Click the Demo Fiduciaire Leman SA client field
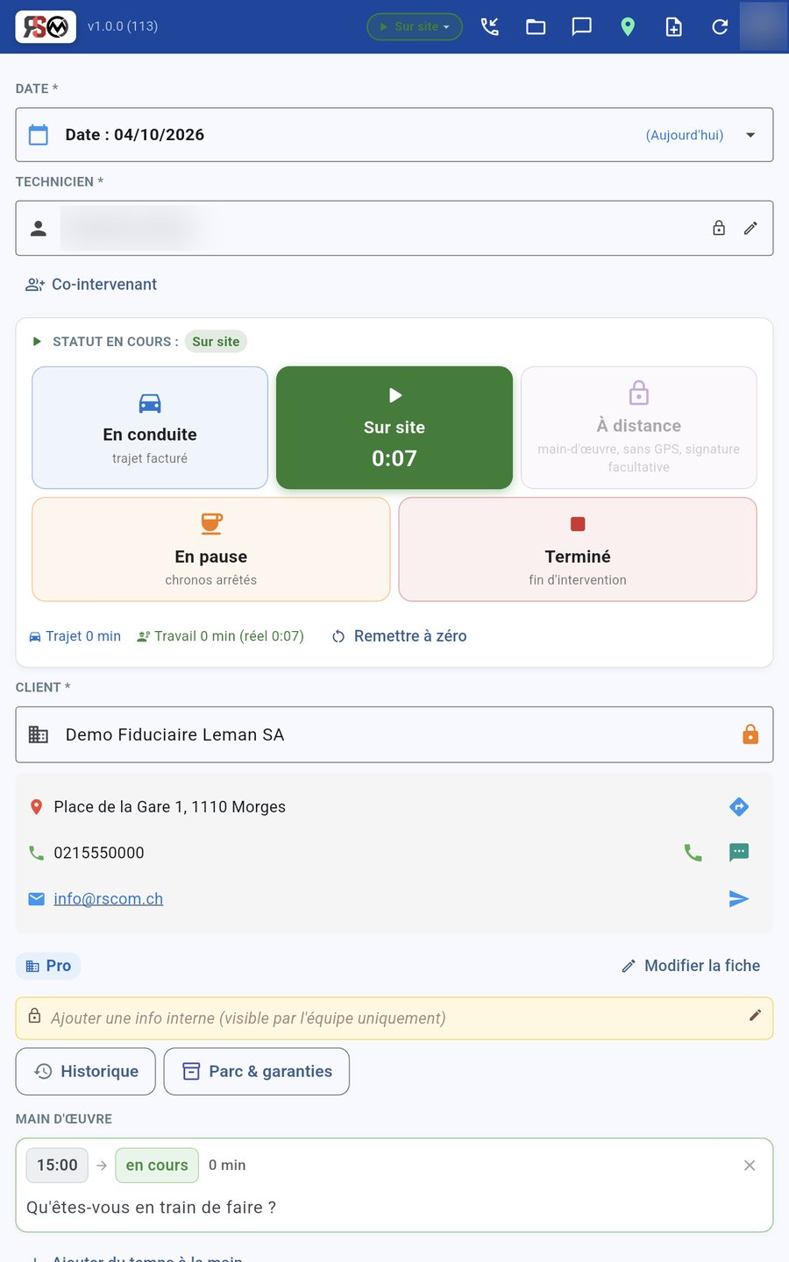The height and width of the screenshot is (1262, 789). (394, 734)
